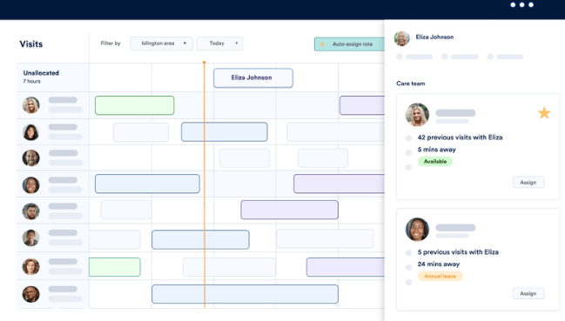Click the Available status badge
This screenshot has height=321, width=565.
tap(435, 162)
